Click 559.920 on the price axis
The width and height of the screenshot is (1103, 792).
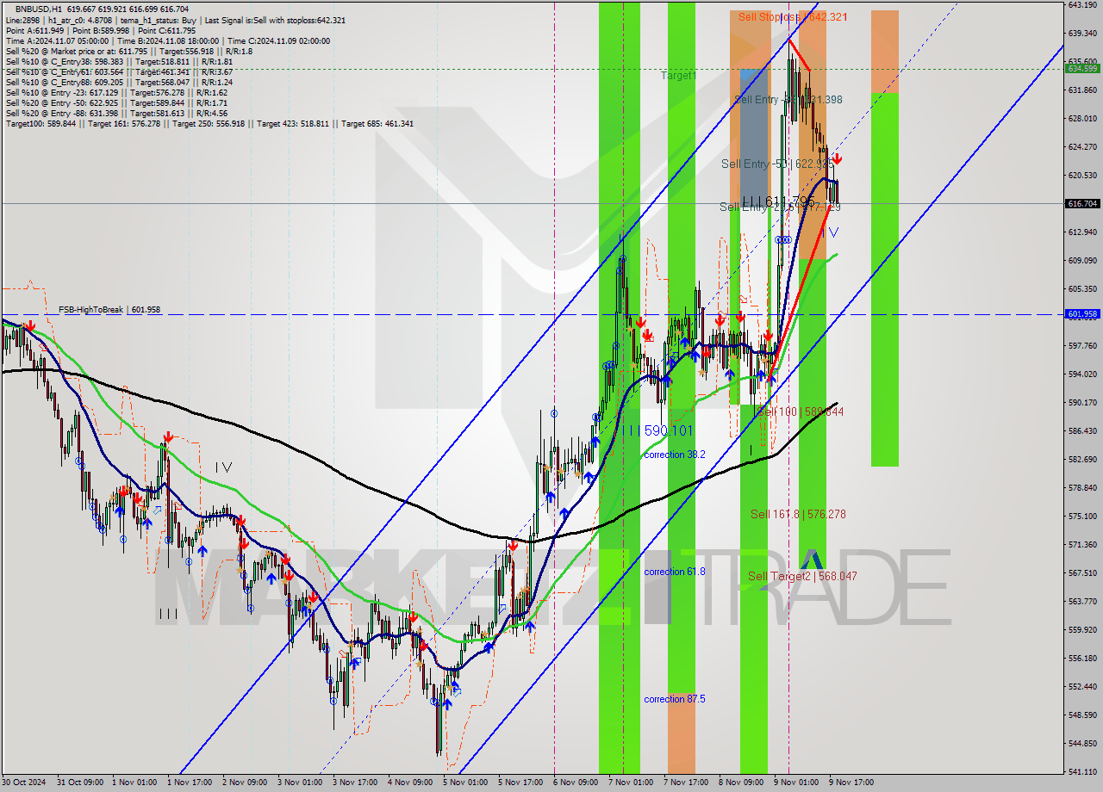(1082, 629)
